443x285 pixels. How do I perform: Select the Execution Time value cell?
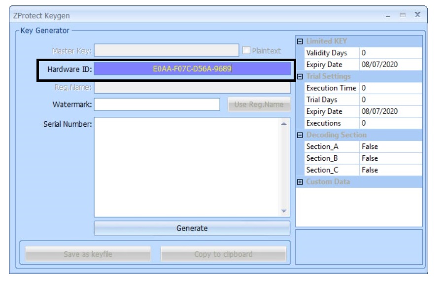(x=391, y=88)
